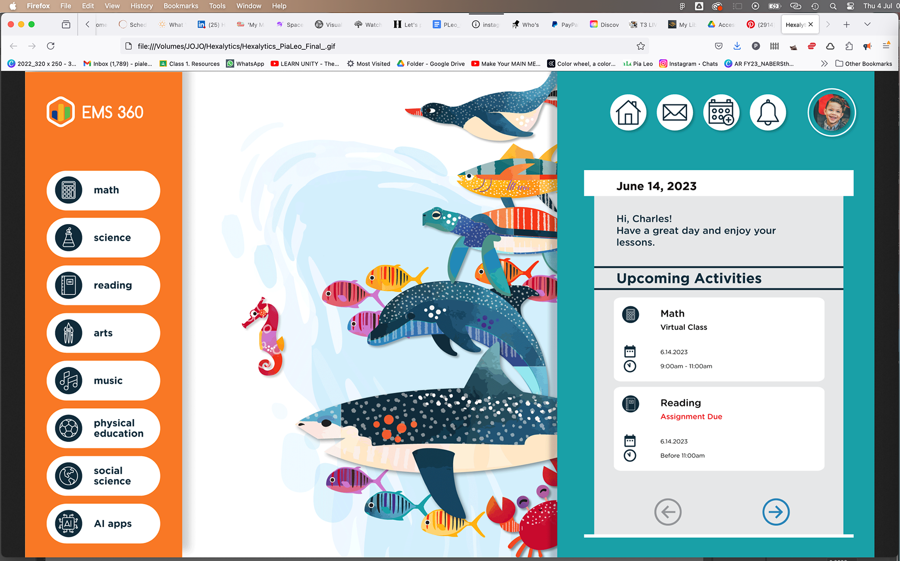The width and height of the screenshot is (900, 561).
Task: Open the History menu in Firefox
Action: point(141,6)
